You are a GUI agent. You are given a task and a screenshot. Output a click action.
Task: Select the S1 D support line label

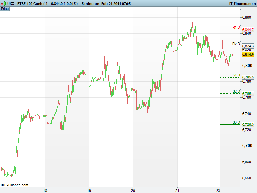[236, 75]
